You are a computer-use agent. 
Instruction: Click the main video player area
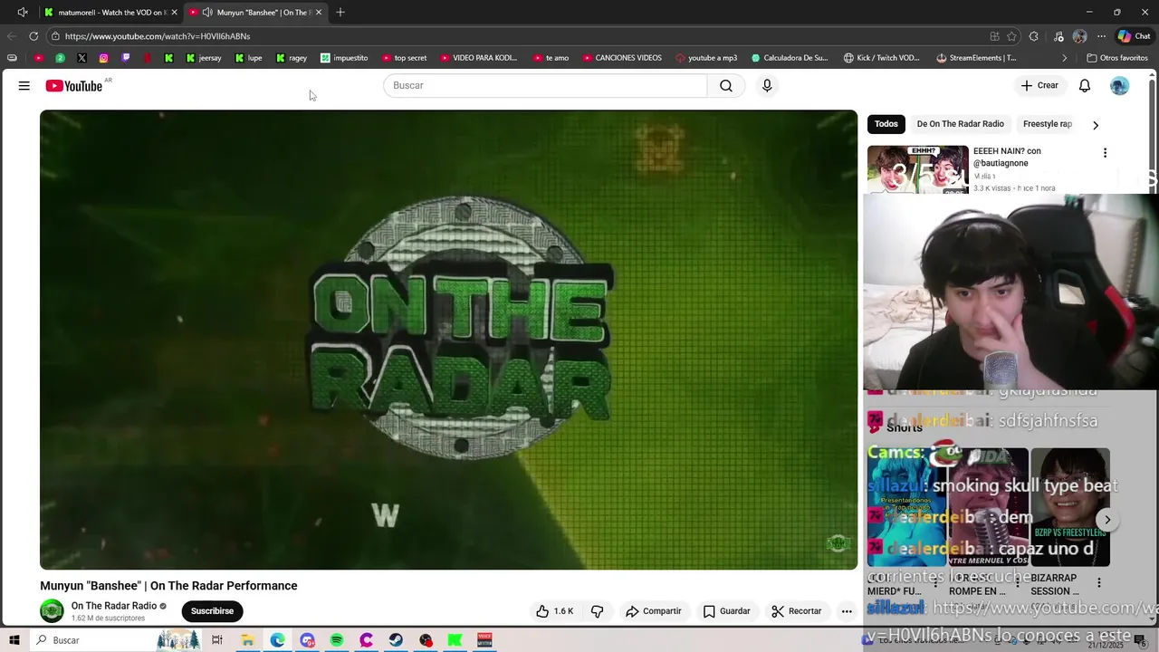pyautogui.click(x=448, y=340)
